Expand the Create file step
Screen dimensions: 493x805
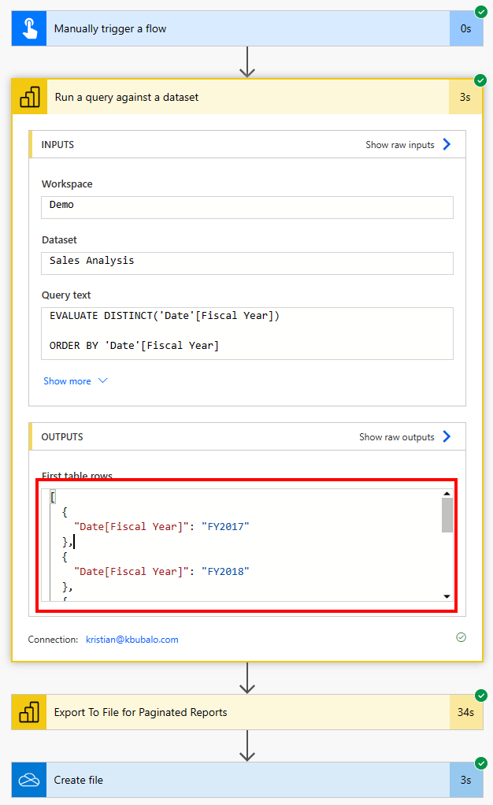236,780
